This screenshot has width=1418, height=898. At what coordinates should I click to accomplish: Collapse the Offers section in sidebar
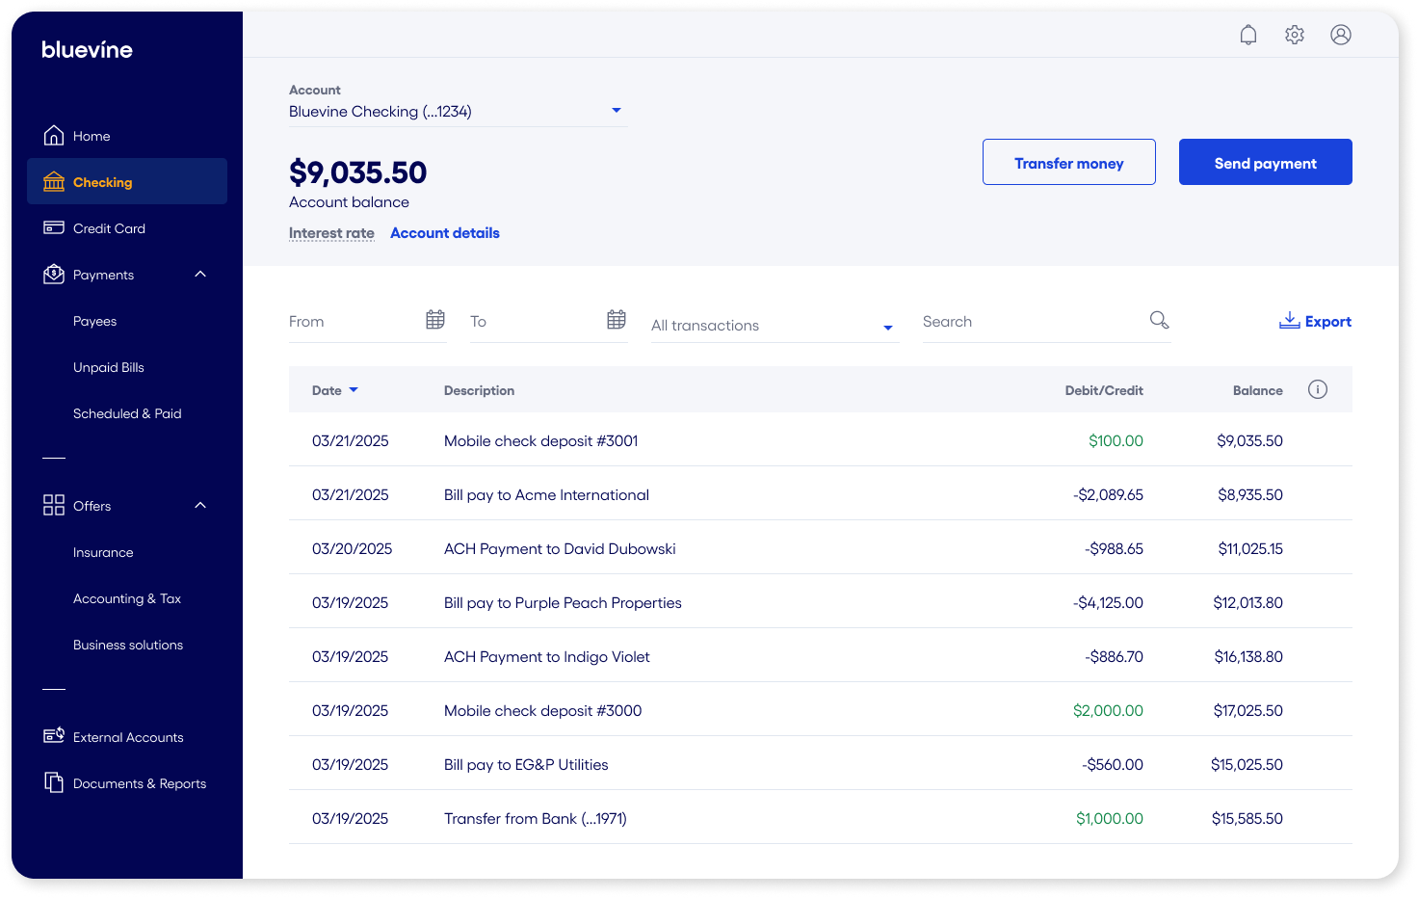(200, 506)
